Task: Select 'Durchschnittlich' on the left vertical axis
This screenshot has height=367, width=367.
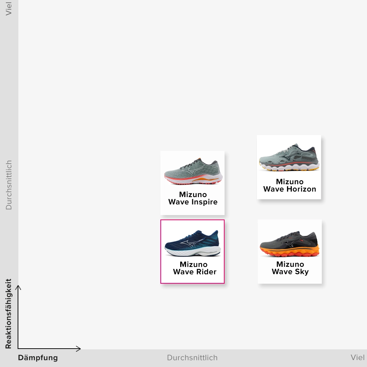Action: pos(9,185)
